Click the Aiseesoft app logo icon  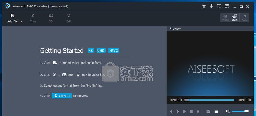pos(8,6)
